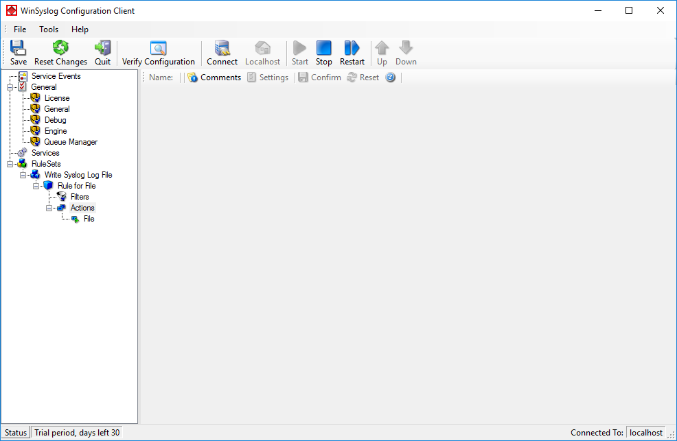This screenshot has width=677, height=441.
Task: Collapse the General tree node
Action: click(x=10, y=87)
